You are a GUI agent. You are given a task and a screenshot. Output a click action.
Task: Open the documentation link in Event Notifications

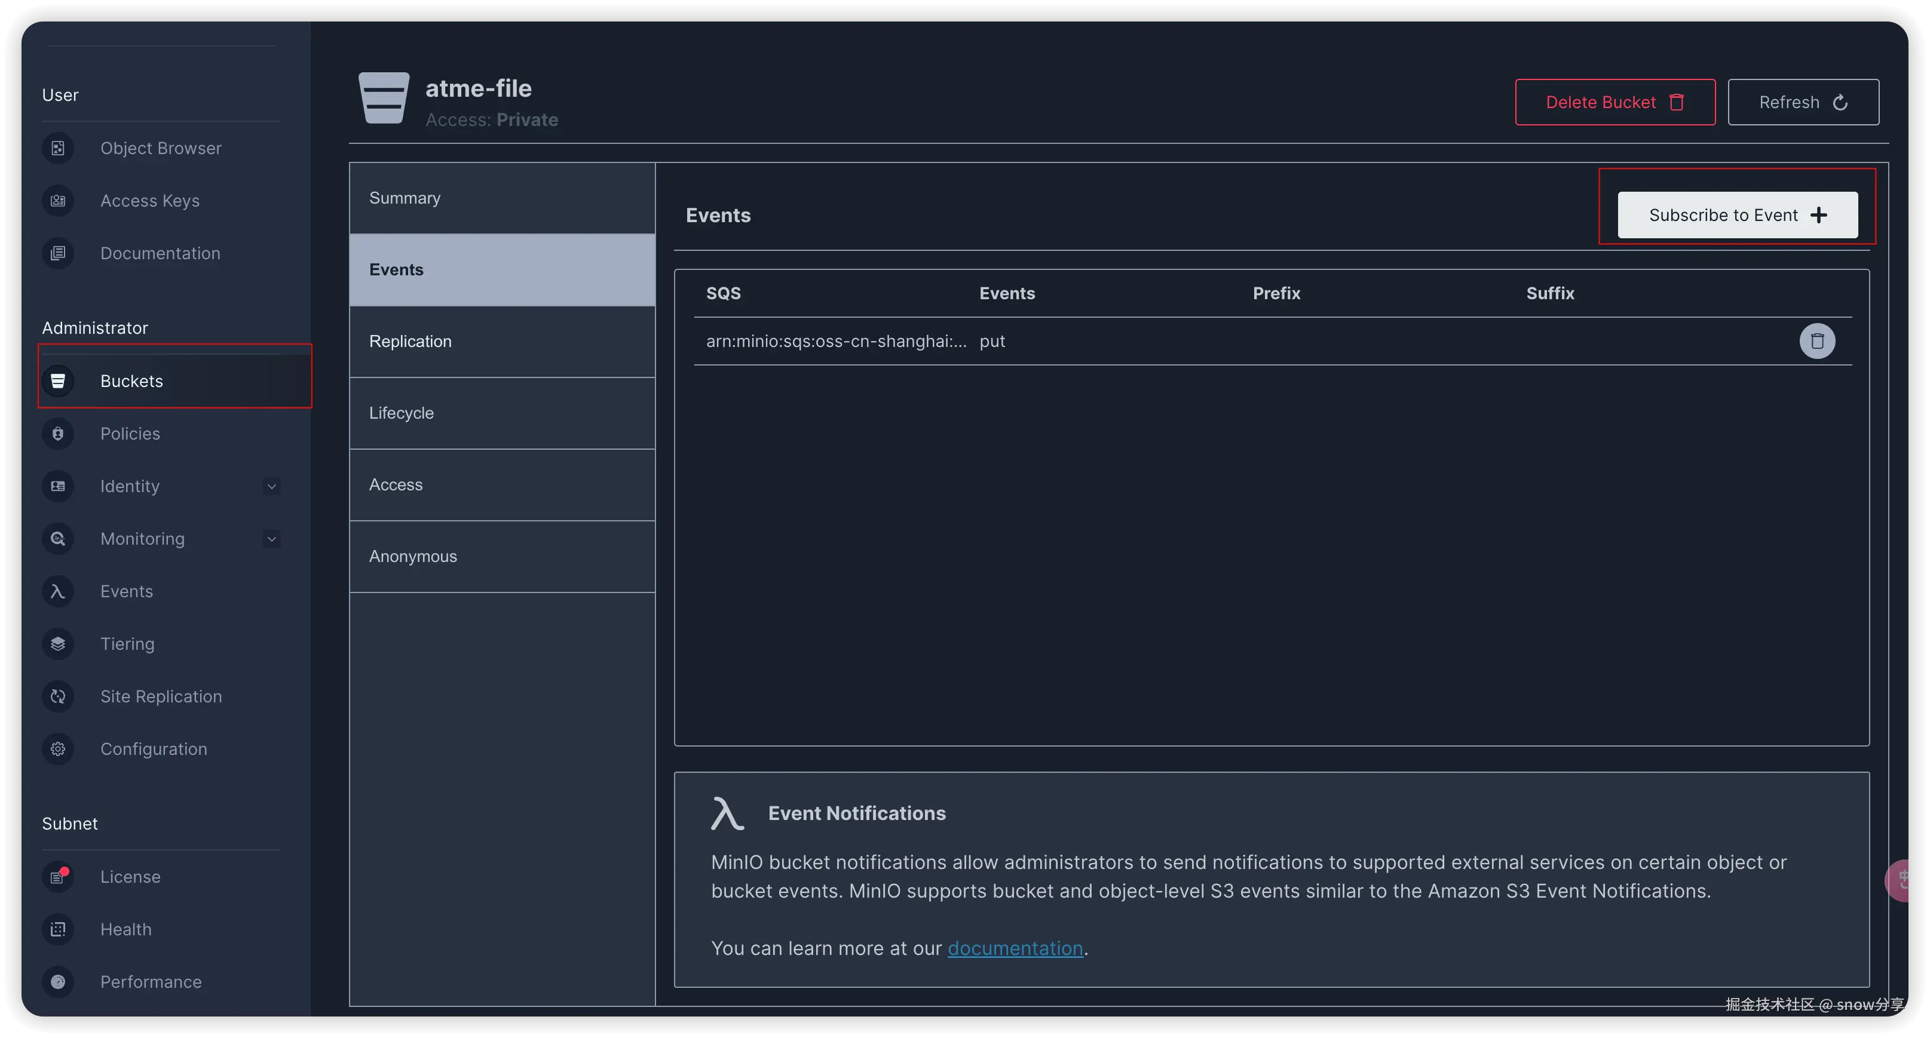(x=1015, y=948)
